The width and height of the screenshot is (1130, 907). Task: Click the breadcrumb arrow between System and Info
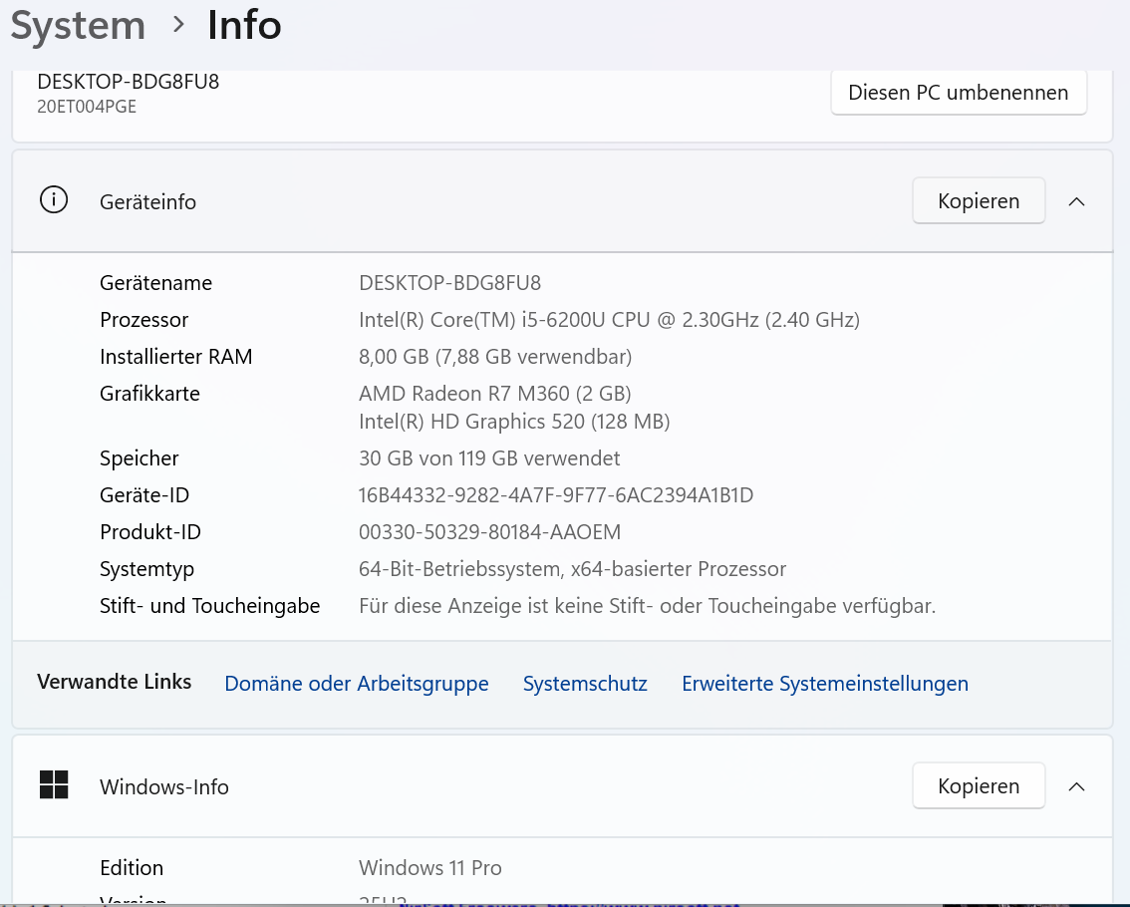coord(178,25)
